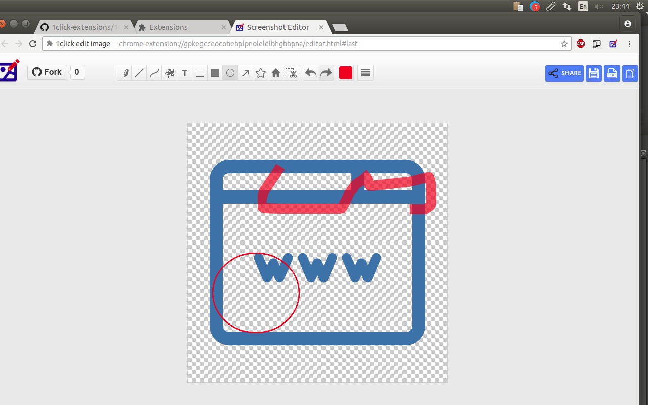Redo the undone action
This screenshot has height=405, width=648.
(326, 73)
